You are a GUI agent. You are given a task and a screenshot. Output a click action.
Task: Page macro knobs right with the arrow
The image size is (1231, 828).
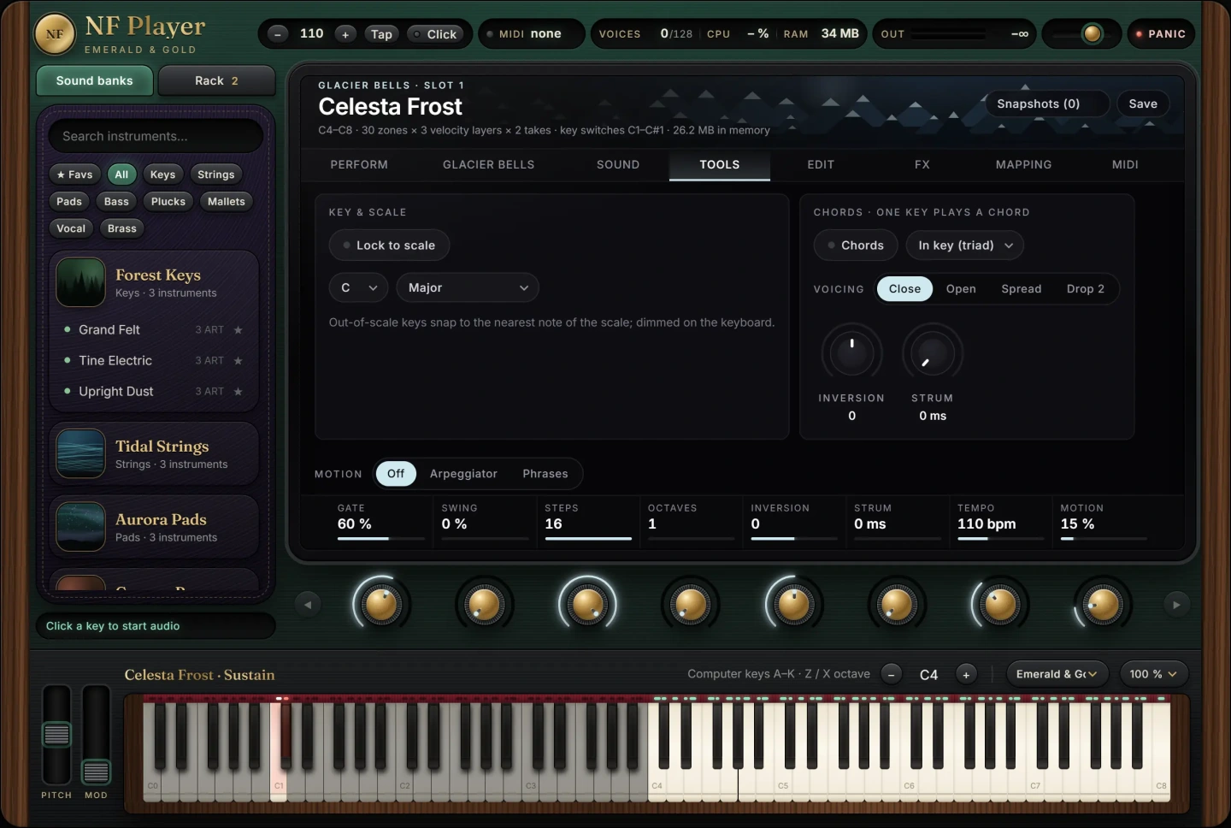[x=1176, y=605]
